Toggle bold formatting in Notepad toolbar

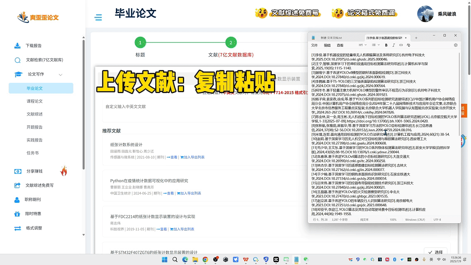(x=386, y=45)
